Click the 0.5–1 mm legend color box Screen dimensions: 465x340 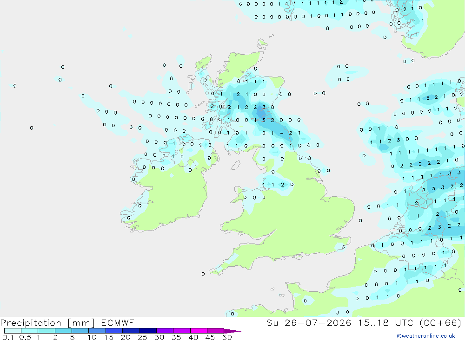[30, 331]
